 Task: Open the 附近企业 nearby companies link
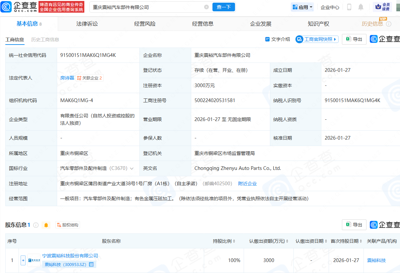click(x=247, y=183)
